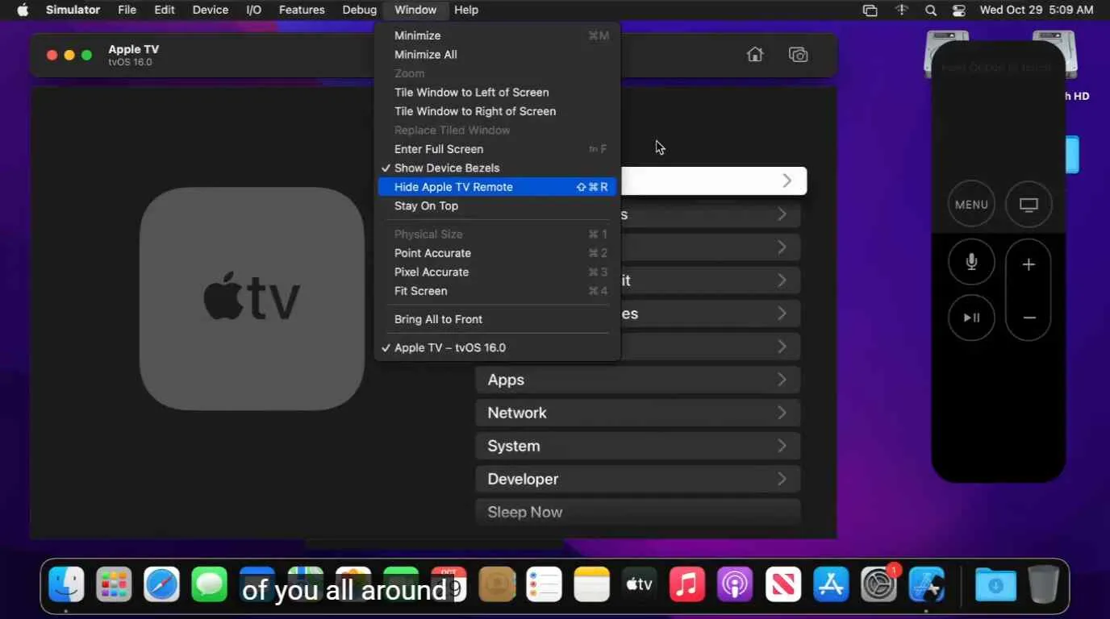Launch Safari from the Dock
Viewport: 1110px width, 619px height.
point(162,584)
